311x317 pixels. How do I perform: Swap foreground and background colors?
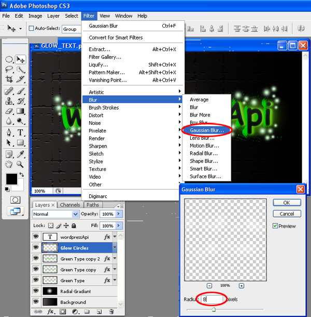22,175
